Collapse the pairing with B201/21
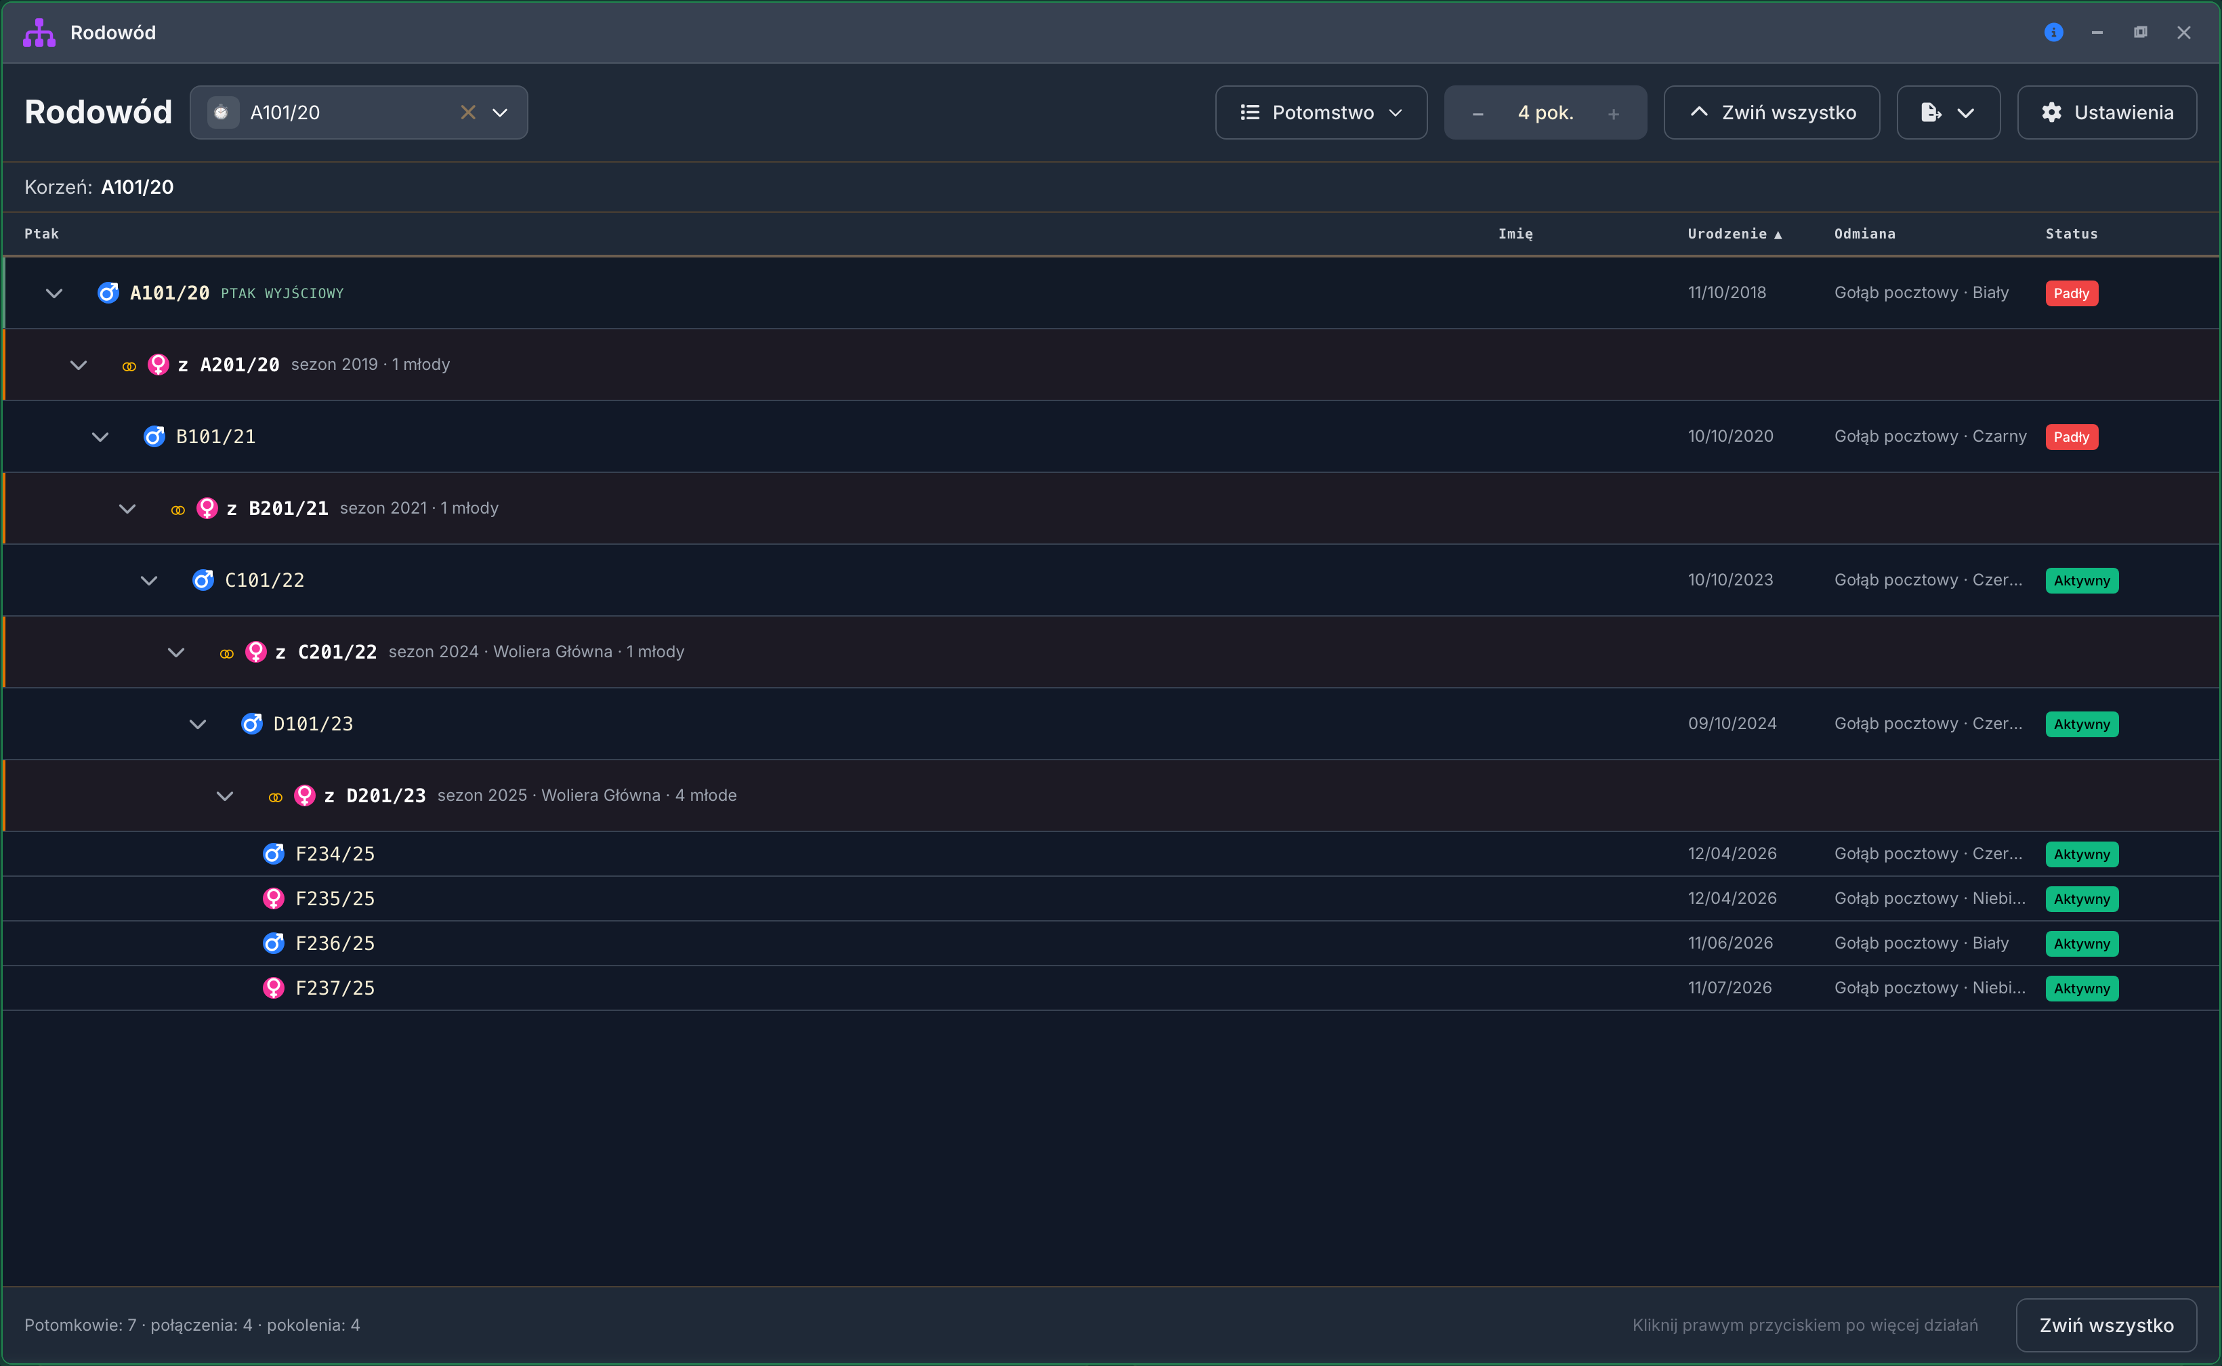 click(x=127, y=509)
